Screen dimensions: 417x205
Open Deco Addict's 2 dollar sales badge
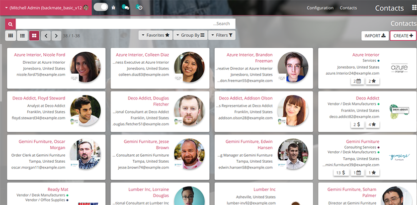[x=357, y=124]
